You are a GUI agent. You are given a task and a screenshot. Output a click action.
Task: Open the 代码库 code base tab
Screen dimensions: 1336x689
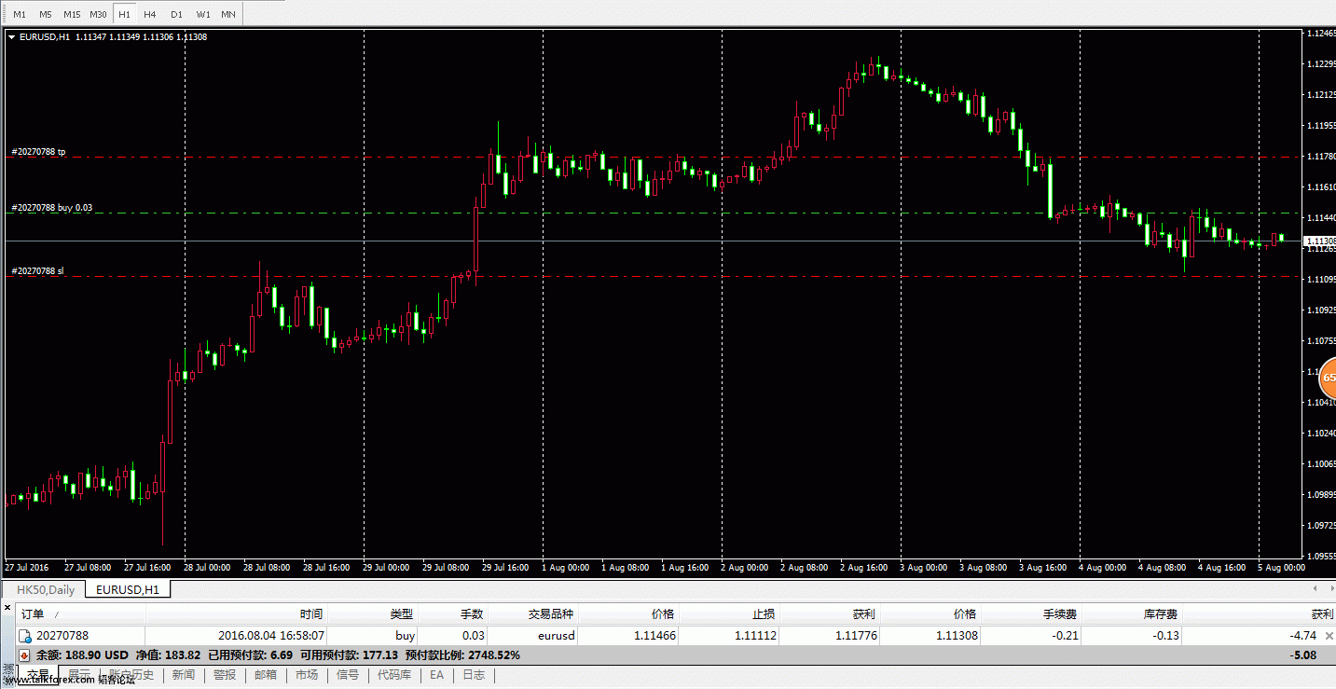coord(394,674)
